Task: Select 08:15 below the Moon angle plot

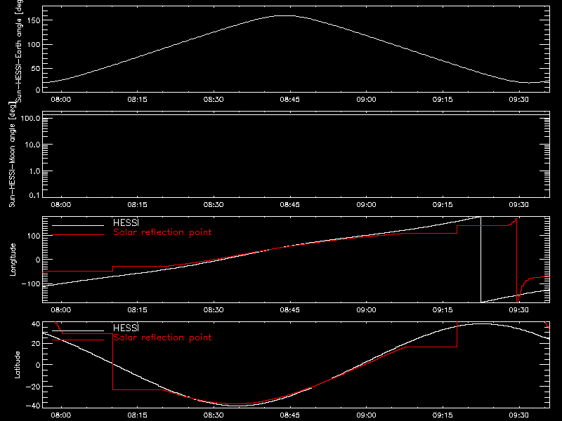Action: (x=137, y=205)
